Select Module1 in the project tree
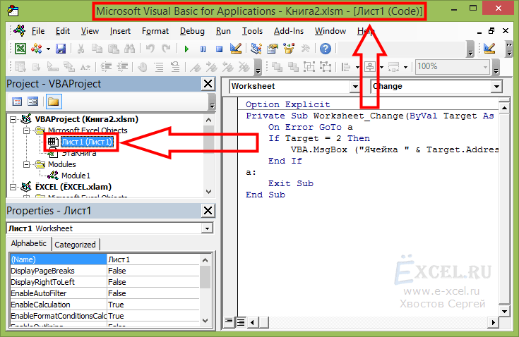The height and width of the screenshot is (337, 519). [x=76, y=176]
